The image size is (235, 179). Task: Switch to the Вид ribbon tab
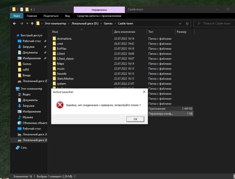pos(67,16)
